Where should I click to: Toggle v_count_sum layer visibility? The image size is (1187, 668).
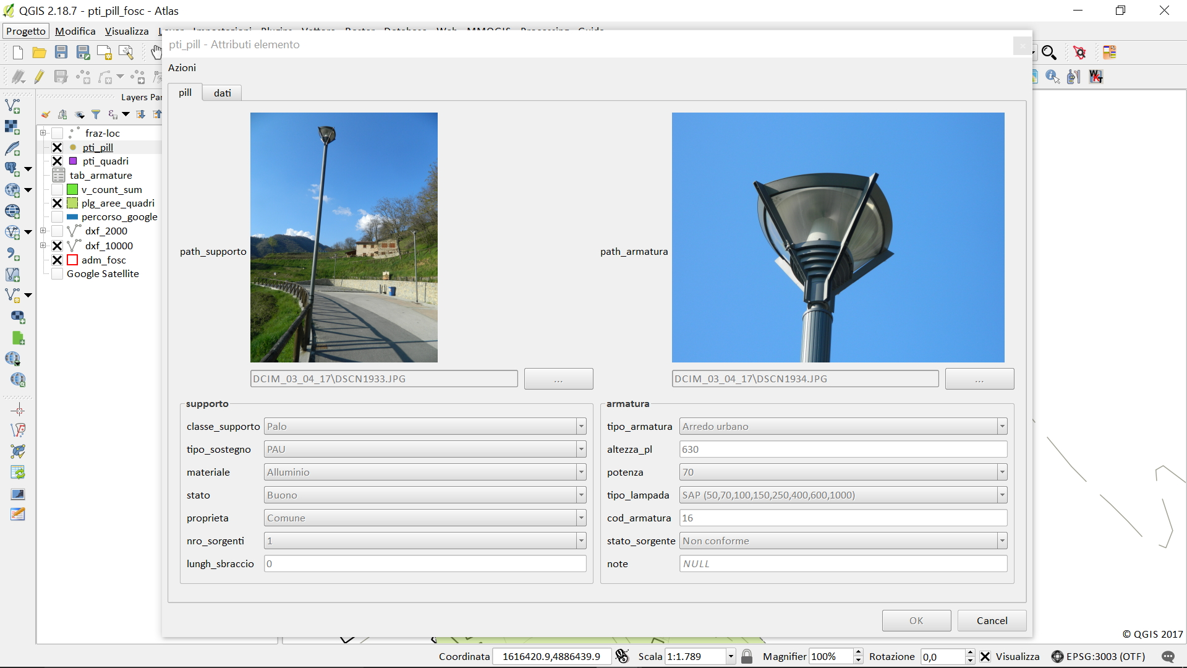57,190
